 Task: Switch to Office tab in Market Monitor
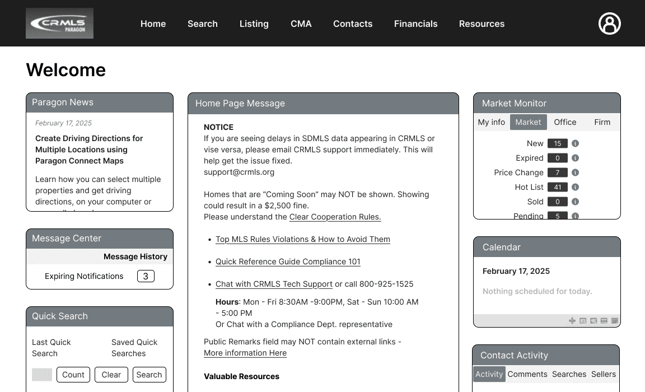(565, 122)
